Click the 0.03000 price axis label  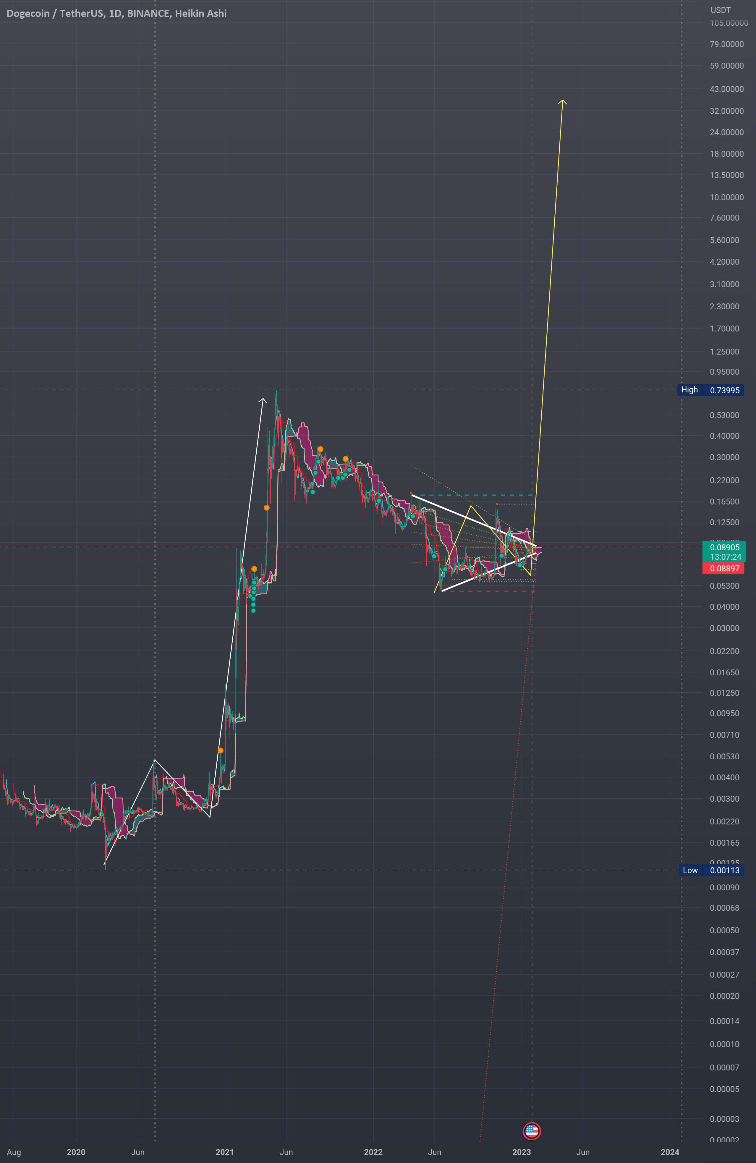point(724,628)
